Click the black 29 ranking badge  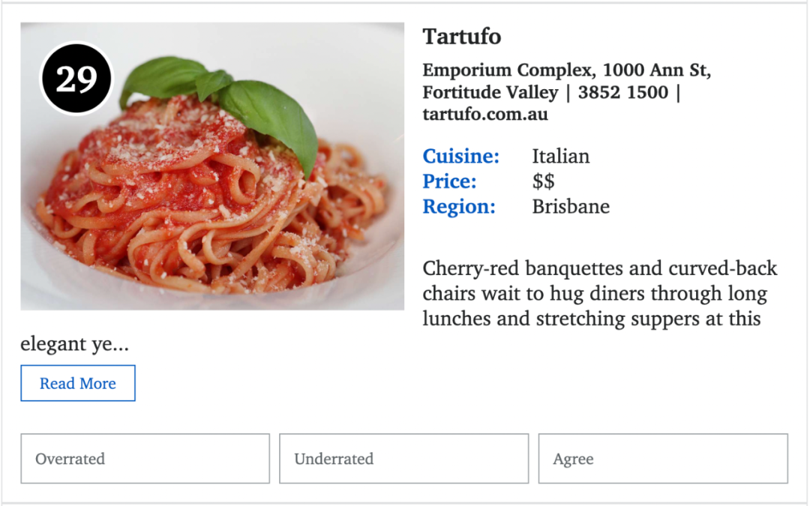coord(77,79)
